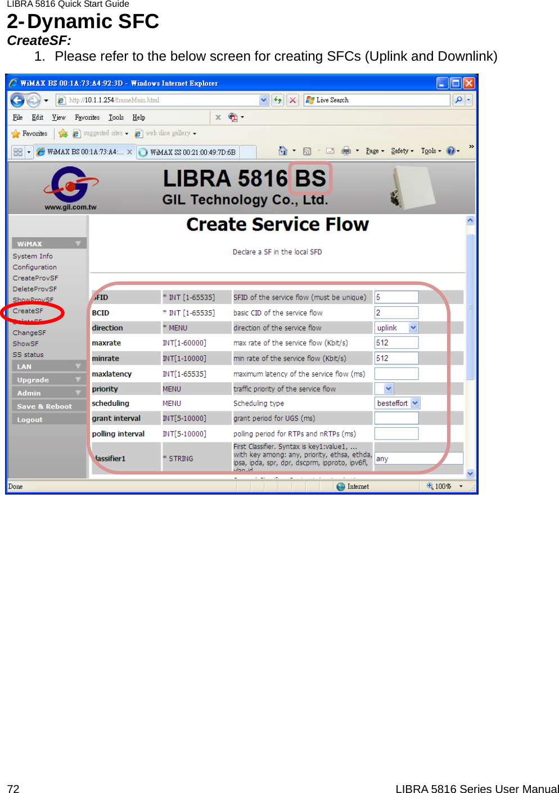This screenshot has height=793, width=559.
Task: Open the Quick Tabs grid icon
Action: 18,152
